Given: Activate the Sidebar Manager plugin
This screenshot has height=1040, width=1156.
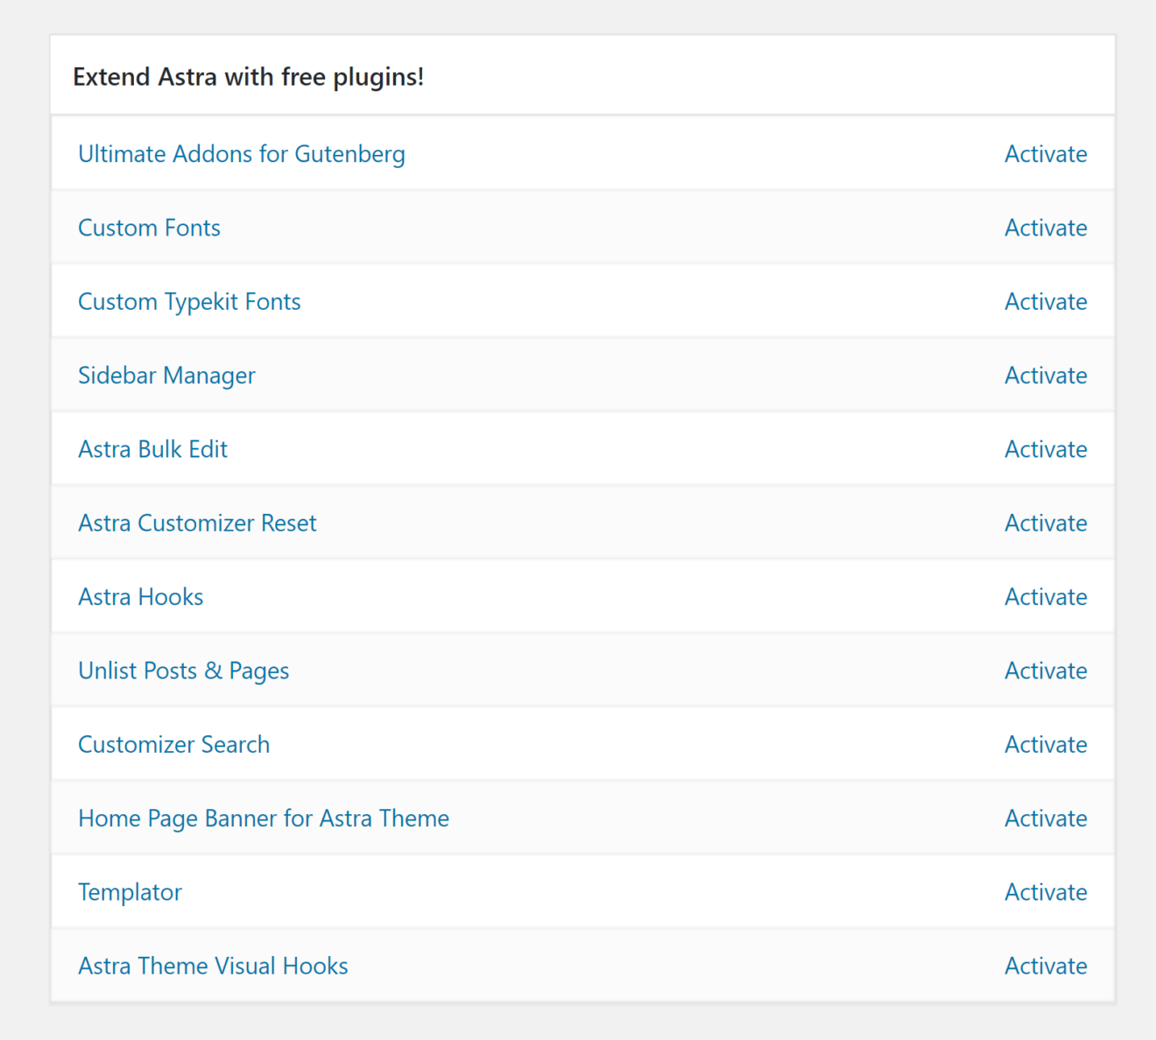Looking at the screenshot, I should (x=1046, y=375).
